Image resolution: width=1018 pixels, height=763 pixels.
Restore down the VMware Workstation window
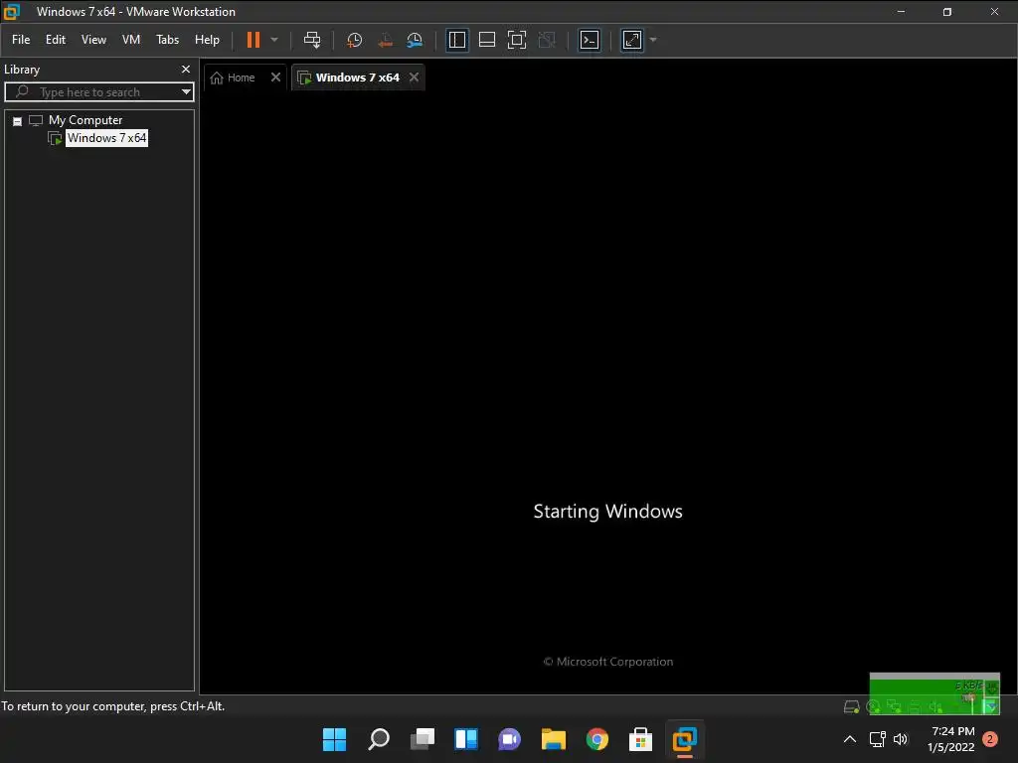(x=947, y=12)
